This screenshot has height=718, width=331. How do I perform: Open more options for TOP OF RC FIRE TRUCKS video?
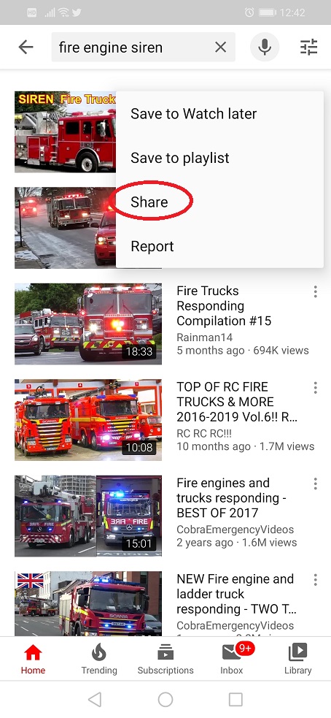click(x=315, y=388)
